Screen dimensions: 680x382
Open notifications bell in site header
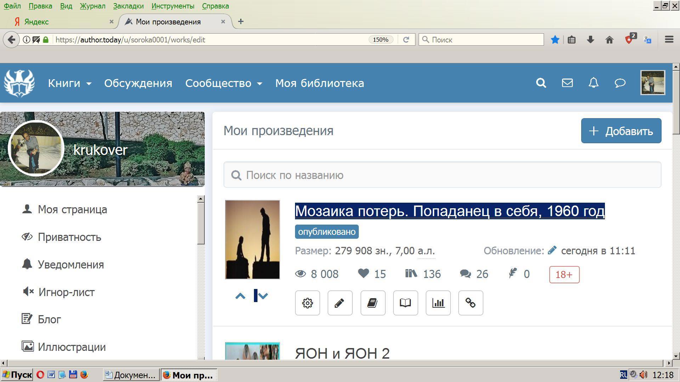[x=593, y=83]
